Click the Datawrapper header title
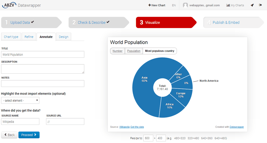 click(x=29, y=5)
